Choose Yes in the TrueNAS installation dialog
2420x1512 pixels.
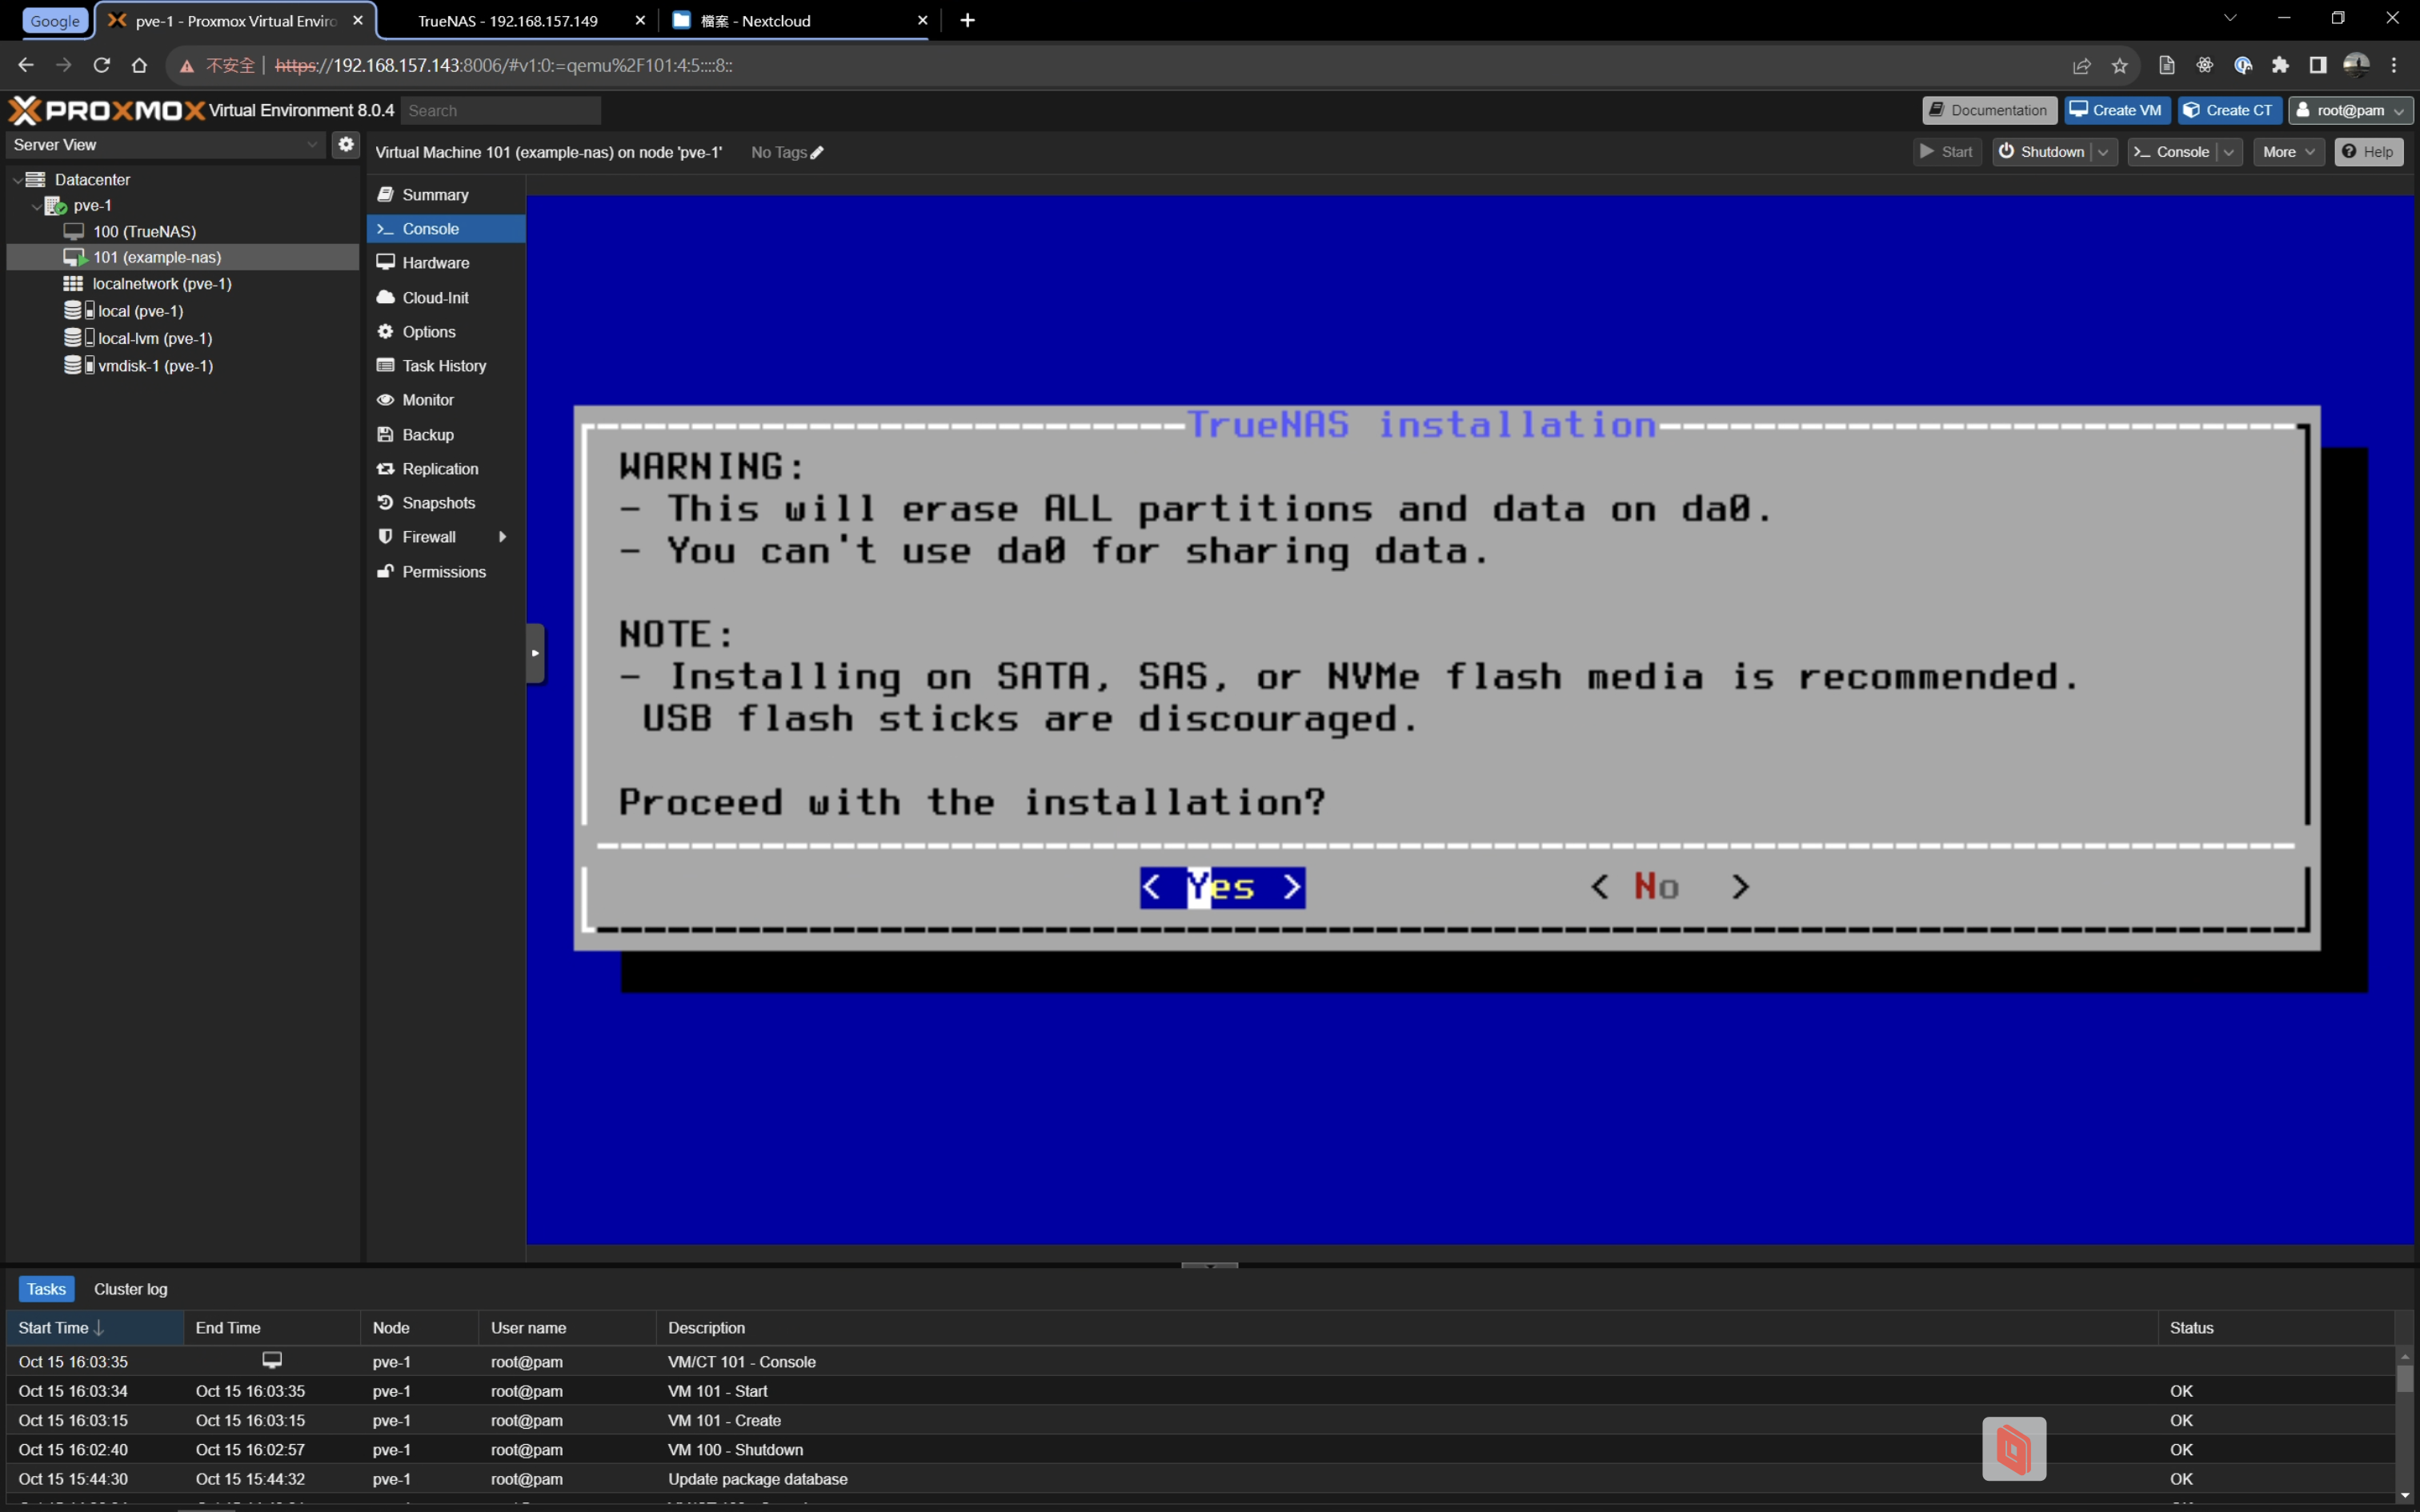pyautogui.click(x=1221, y=887)
